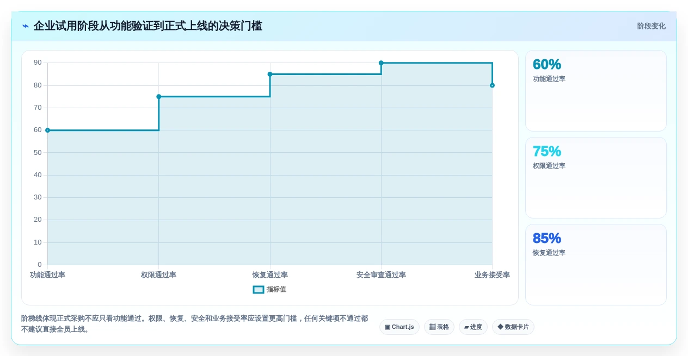Open the 85% 恢复通过率 stat card
The image size is (688, 356).
[x=595, y=265]
